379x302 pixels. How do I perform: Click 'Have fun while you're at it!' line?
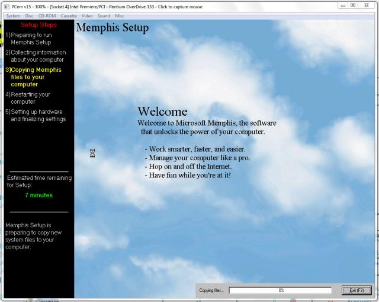(188, 175)
